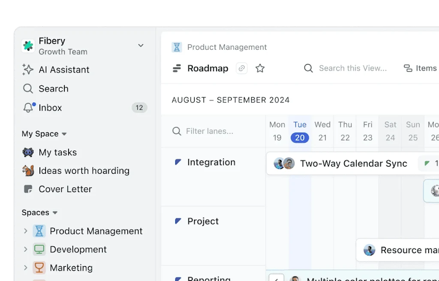Image resolution: width=439 pixels, height=281 pixels.
Task: Click the Marketing trophy icon
Action: pyautogui.click(x=39, y=268)
